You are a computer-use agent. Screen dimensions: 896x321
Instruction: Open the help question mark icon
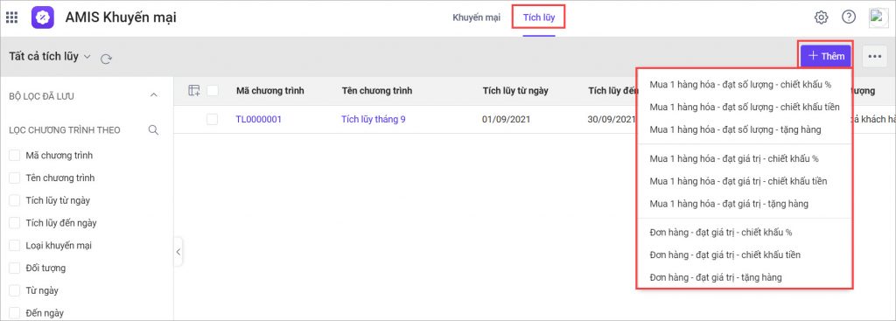[849, 17]
